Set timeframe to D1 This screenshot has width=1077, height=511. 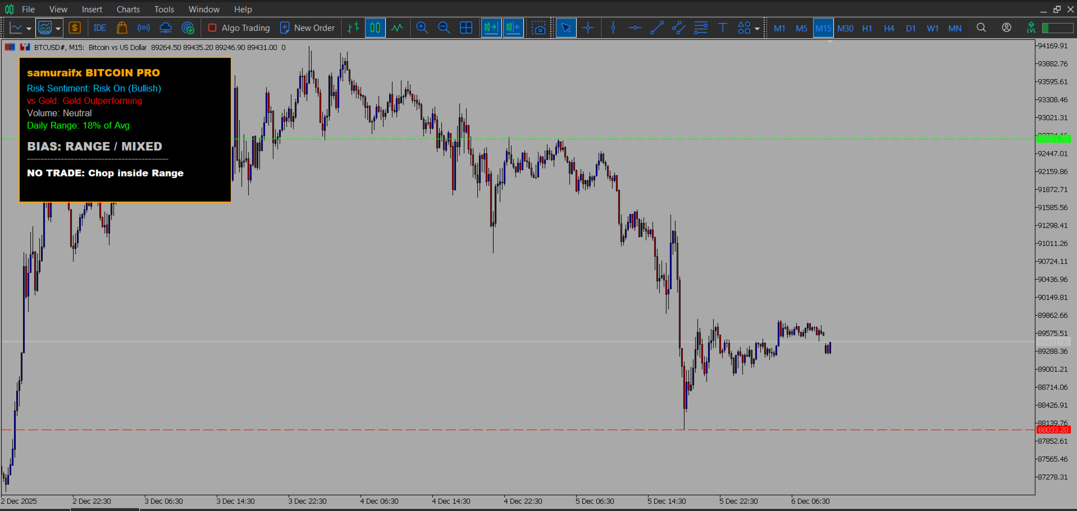tap(911, 28)
